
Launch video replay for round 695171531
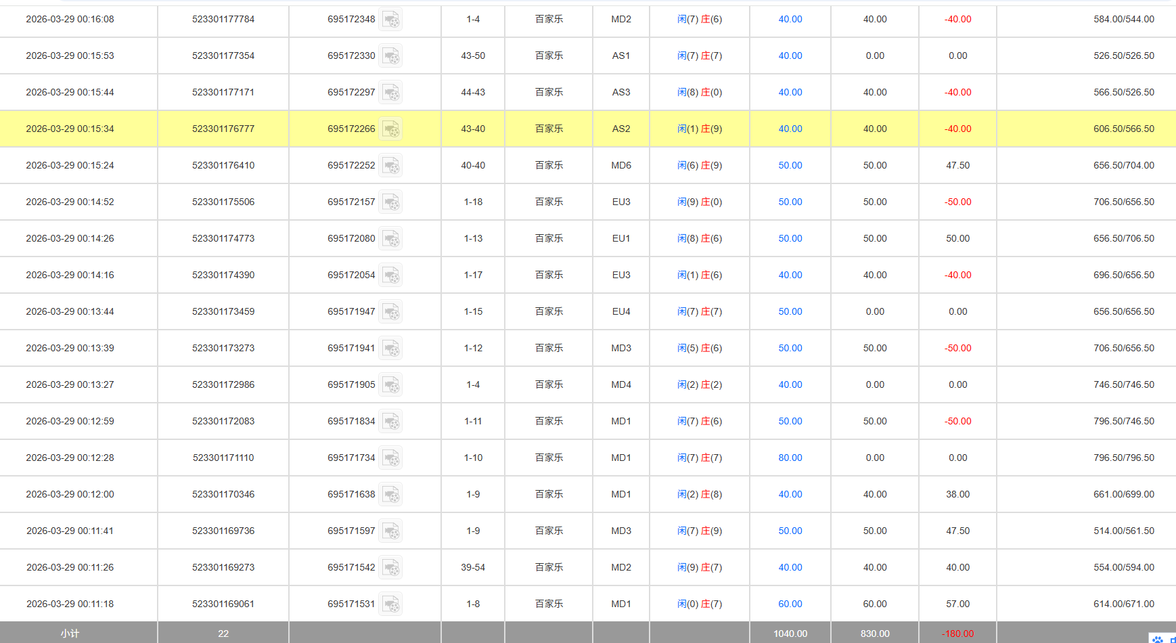pyautogui.click(x=390, y=604)
